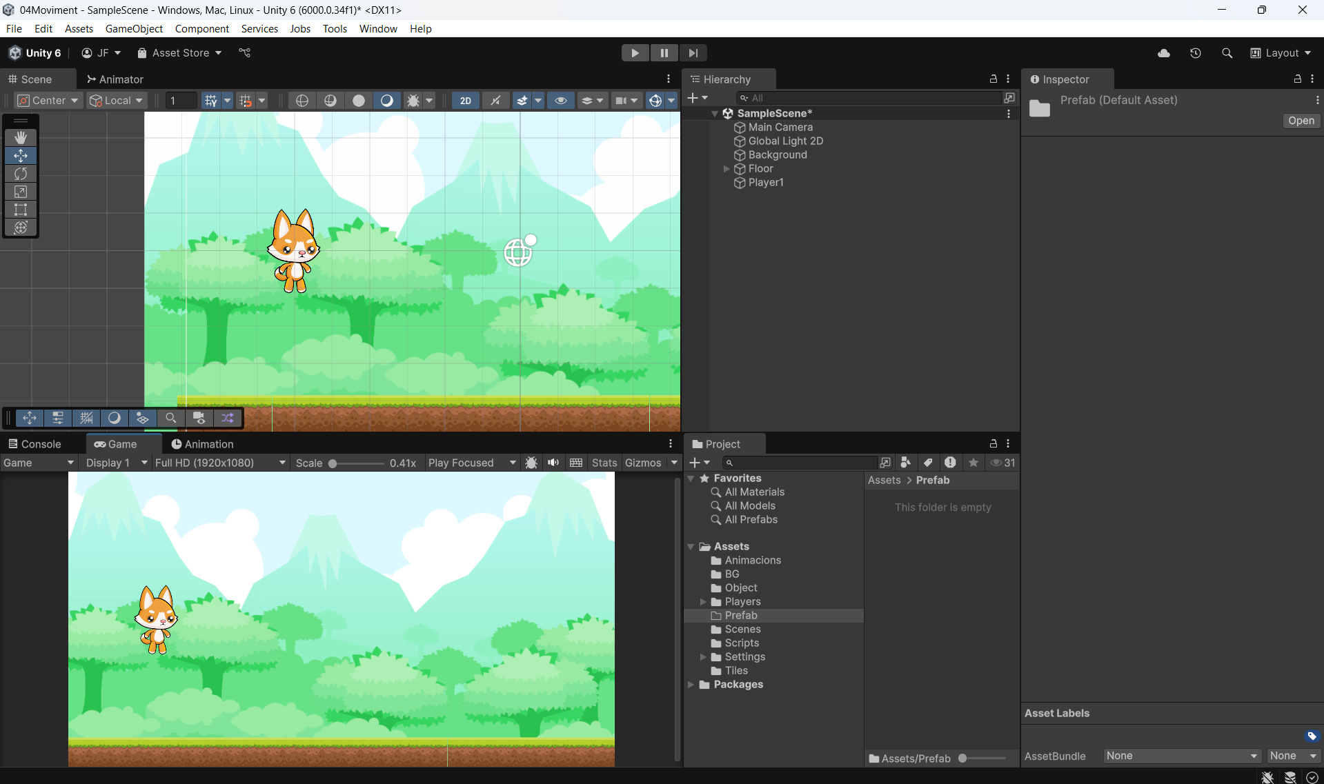This screenshot has height=784, width=1324.
Task: Open the GameObject menu
Action: tap(134, 28)
